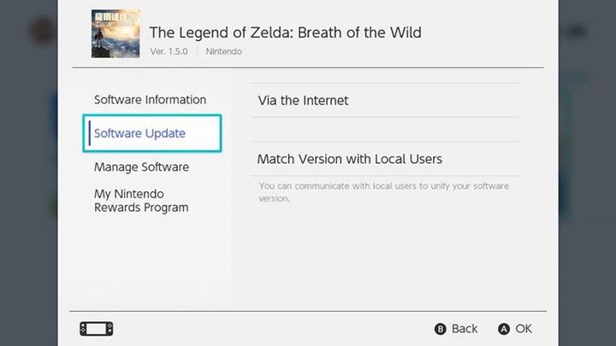
Task: Click the Nintendo publisher label
Action: 223,51
